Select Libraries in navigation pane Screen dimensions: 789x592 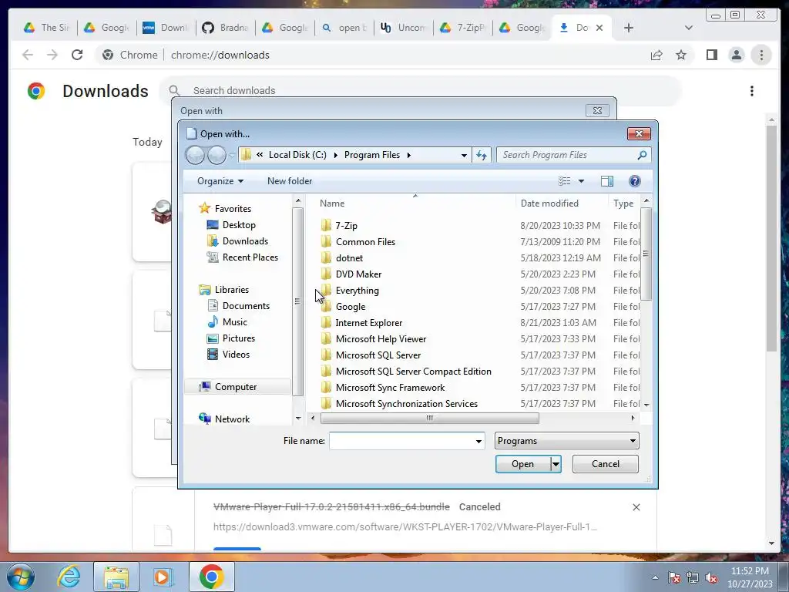point(231,290)
